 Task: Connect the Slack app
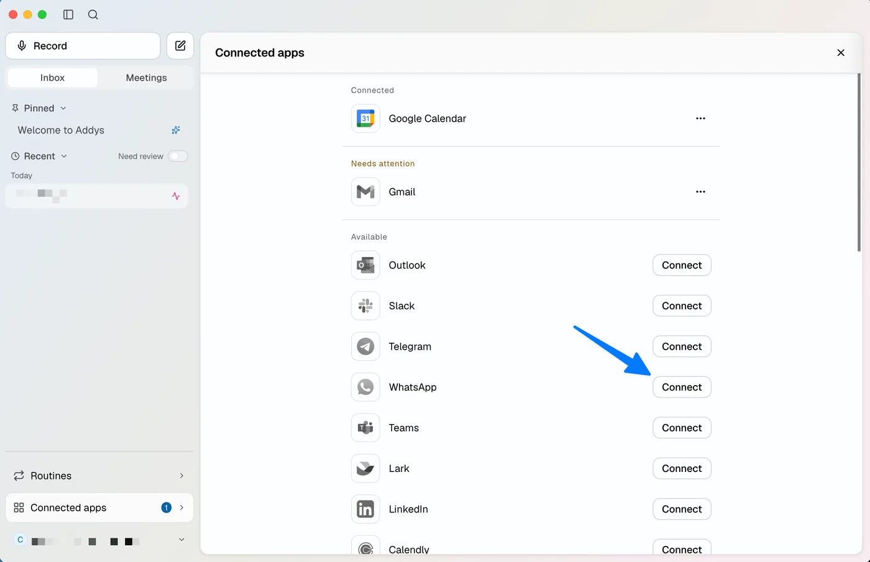(x=682, y=306)
